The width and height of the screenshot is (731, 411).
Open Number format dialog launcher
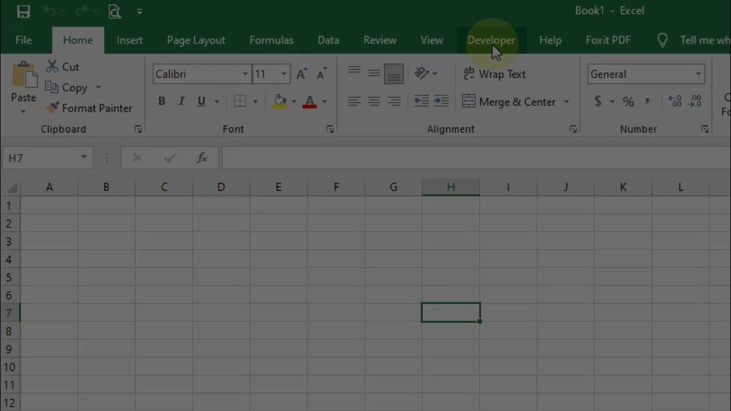coord(705,130)
